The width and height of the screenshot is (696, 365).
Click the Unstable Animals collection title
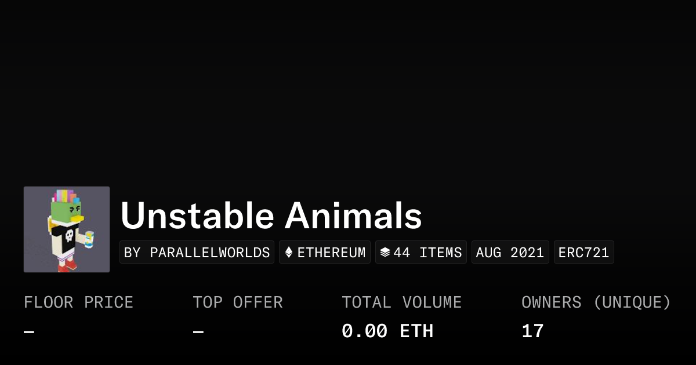[x=271, y=216]
